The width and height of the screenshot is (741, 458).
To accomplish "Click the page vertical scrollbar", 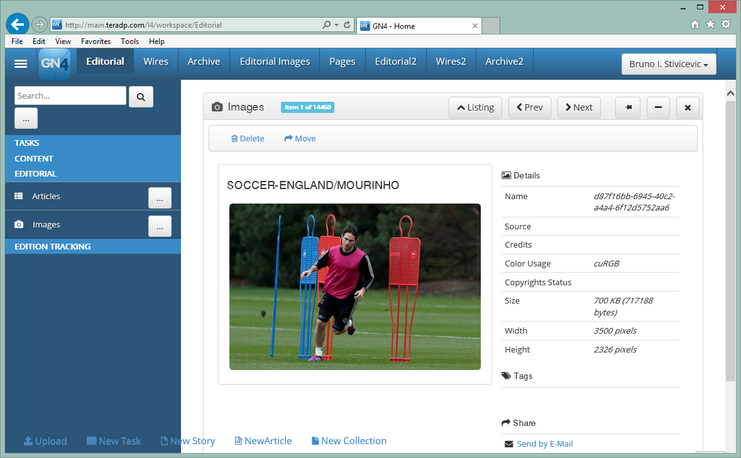I will tap(730, 241).
